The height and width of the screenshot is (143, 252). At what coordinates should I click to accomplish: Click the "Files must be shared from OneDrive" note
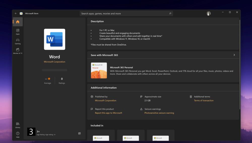point(109,45)
